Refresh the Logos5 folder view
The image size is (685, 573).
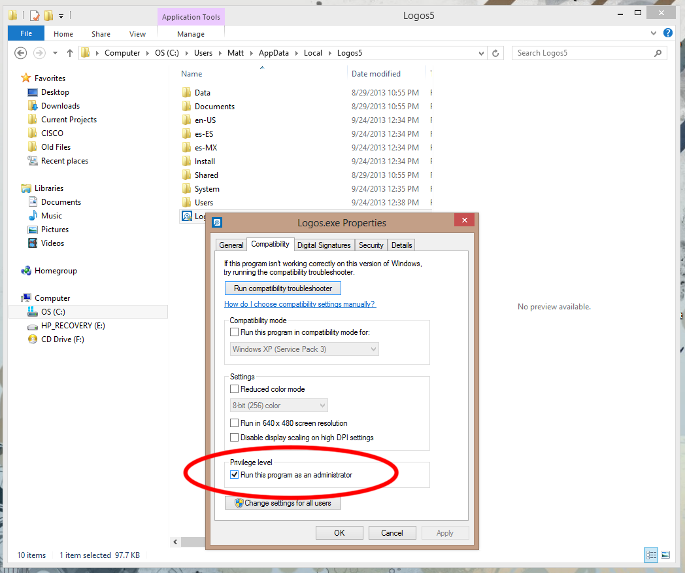pyautogui.click(x=495, y=54)
